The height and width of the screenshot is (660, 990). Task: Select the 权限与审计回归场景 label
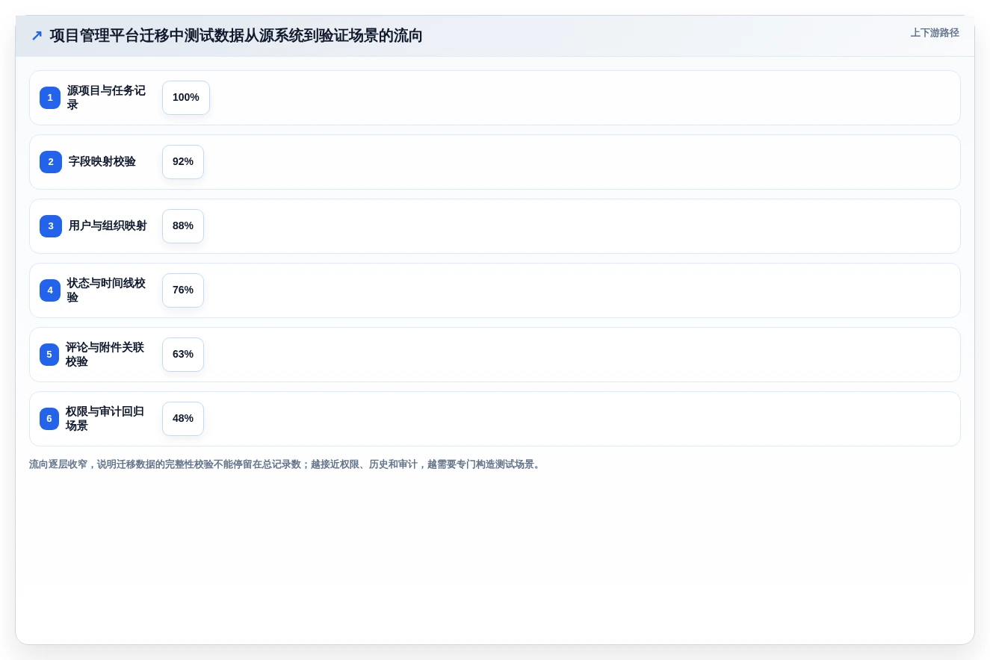[x=105, y=419]
